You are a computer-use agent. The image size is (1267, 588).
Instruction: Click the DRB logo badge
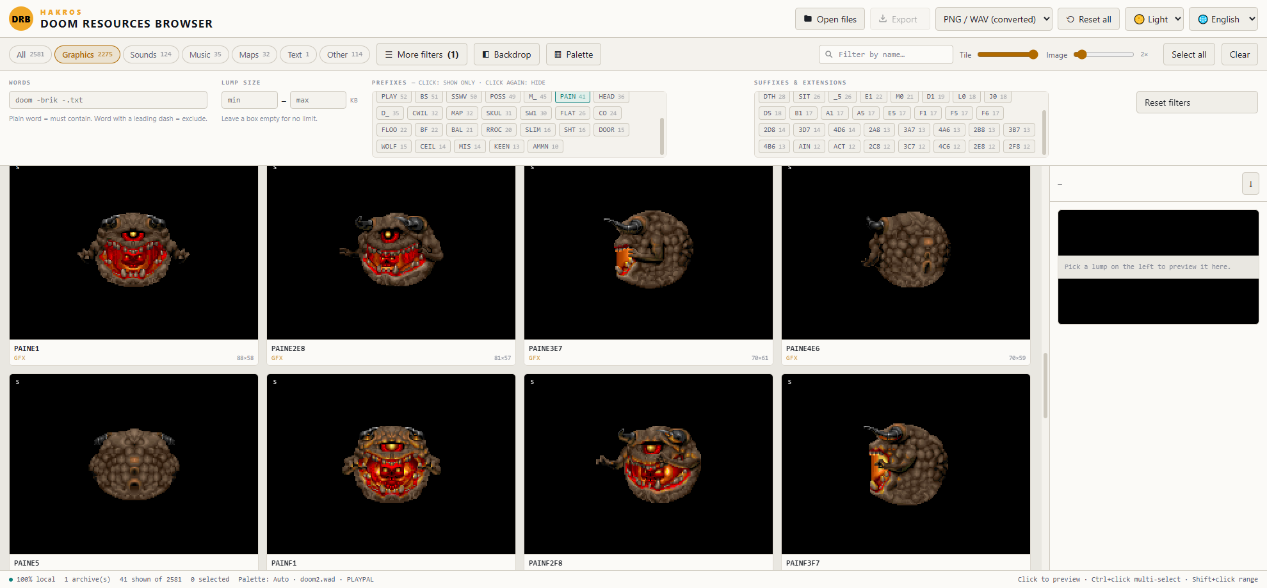(x=21, y=19)
